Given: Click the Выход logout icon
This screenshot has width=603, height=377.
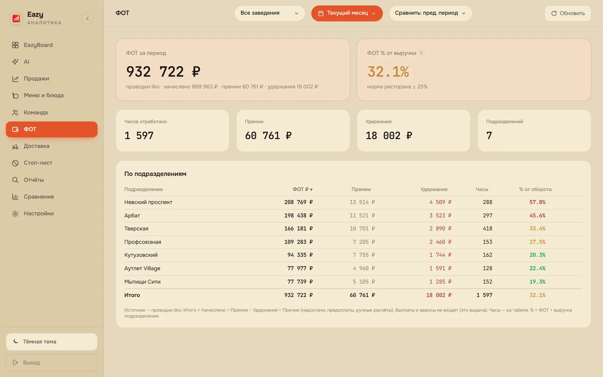Looking at the screenshot, I should tap(15, 363).
